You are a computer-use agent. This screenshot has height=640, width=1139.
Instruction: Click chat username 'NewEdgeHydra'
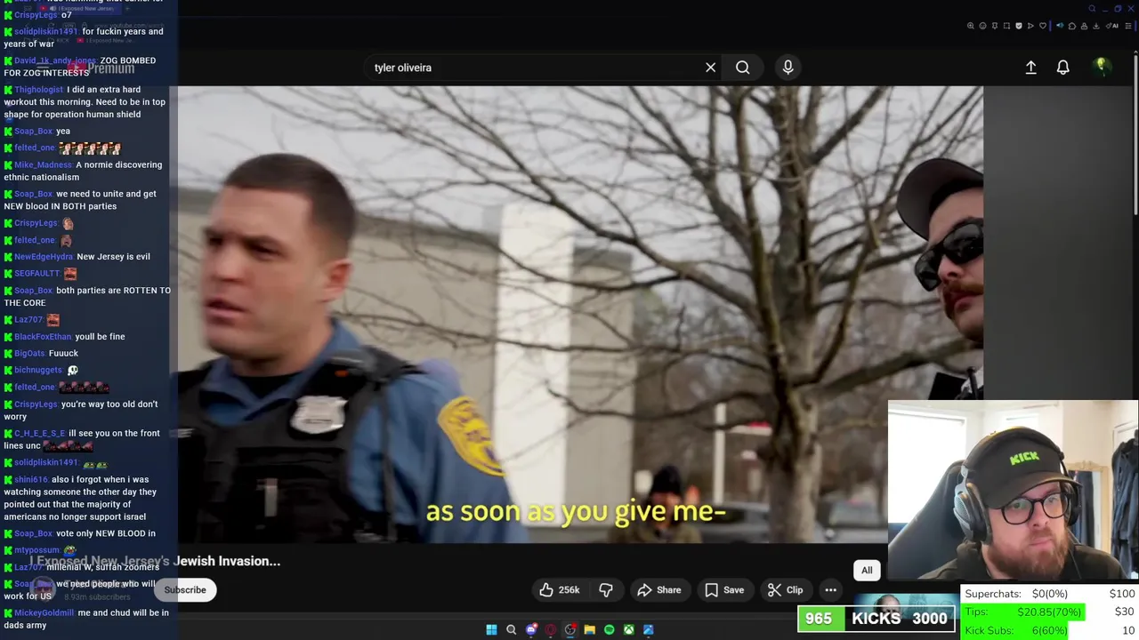coord(44,257)
